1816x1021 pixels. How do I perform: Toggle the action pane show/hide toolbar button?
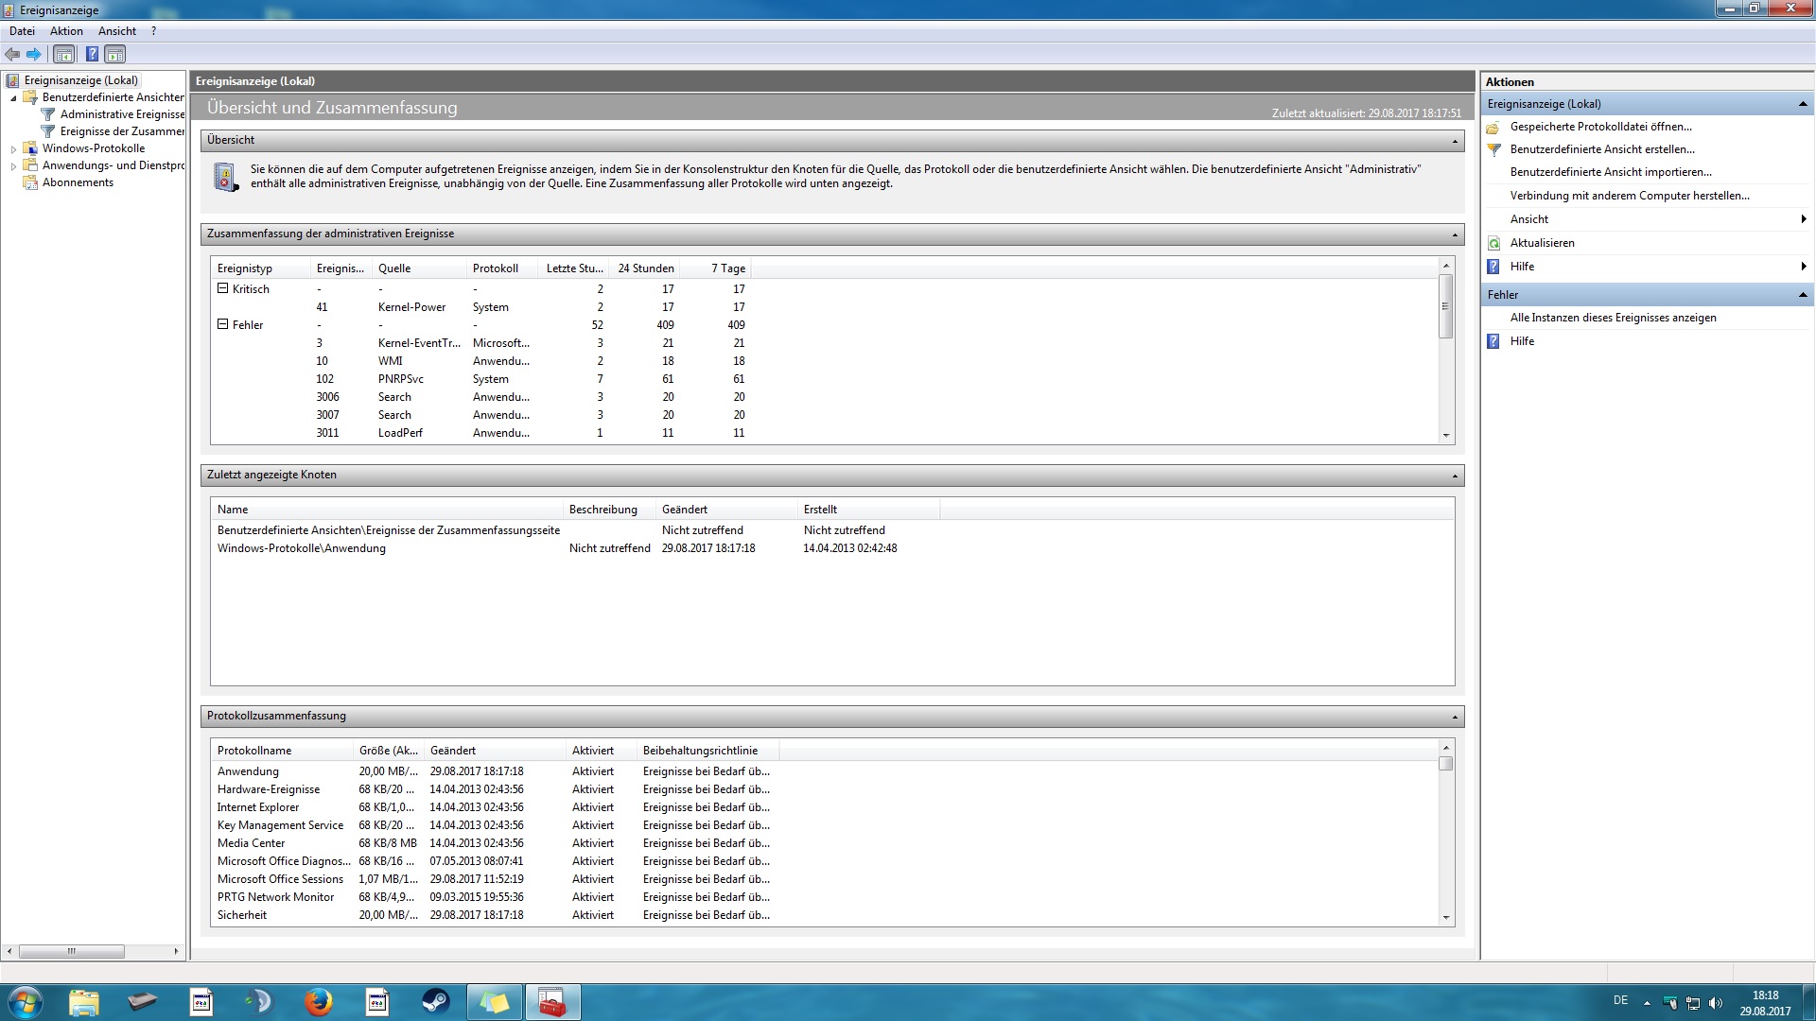click(x=114, y=55)
